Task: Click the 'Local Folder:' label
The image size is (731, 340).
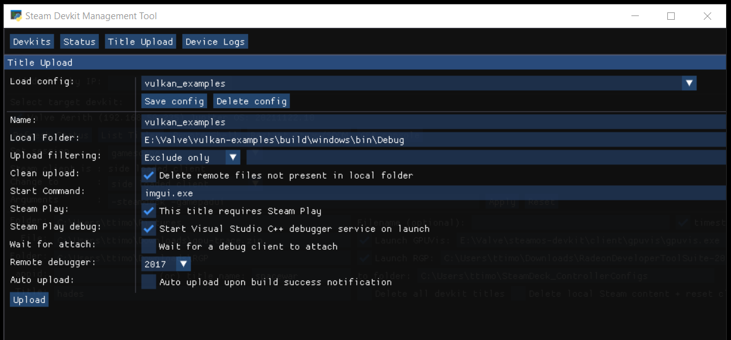Action: click(x=45, y=138)
